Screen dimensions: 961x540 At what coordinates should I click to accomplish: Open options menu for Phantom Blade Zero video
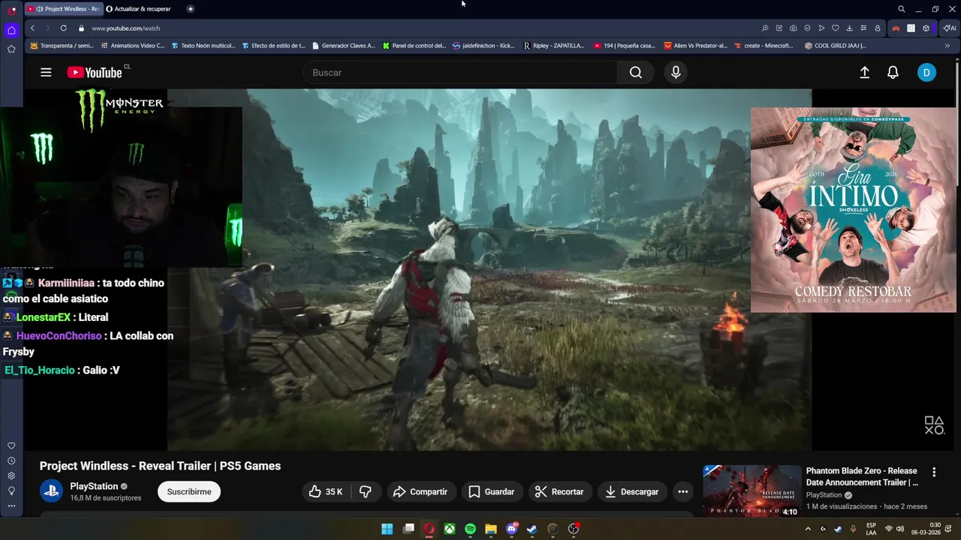tap(934, 472)
